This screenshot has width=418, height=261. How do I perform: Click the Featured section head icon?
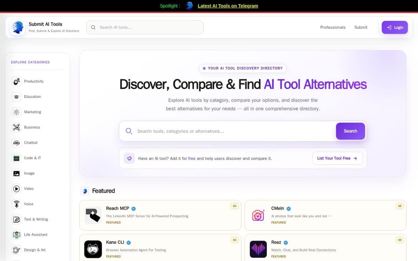pos(85,191)
